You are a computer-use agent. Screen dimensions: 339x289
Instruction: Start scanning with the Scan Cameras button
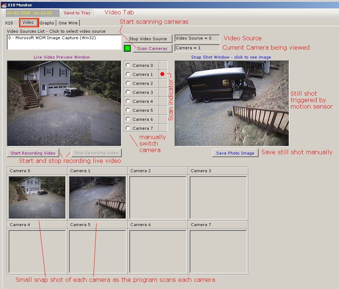point(152,48)
